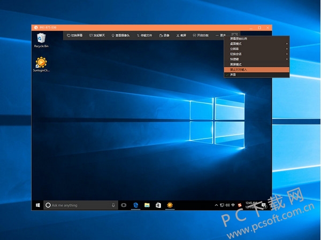Click the 更多 more menu button
The width and height of the screenshot is (321, 240).
220,35
